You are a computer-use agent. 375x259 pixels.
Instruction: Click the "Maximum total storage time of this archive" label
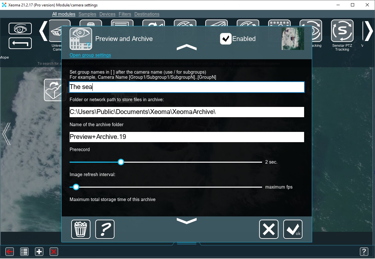point(112,199)
